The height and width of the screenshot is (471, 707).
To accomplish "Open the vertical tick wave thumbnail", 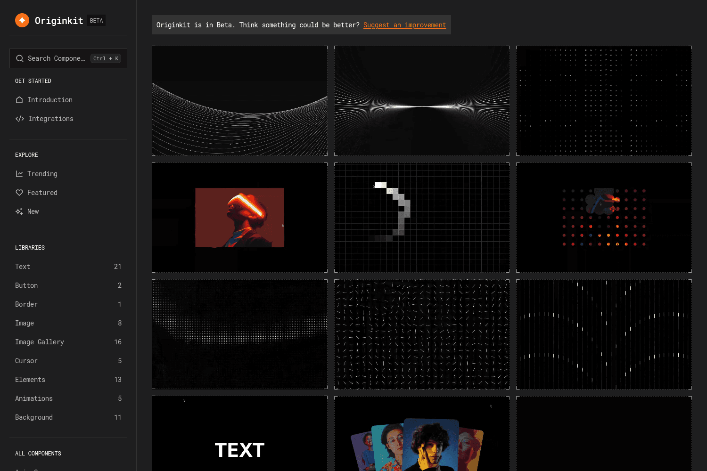I will pyautogui.click(x=604, y=334).
